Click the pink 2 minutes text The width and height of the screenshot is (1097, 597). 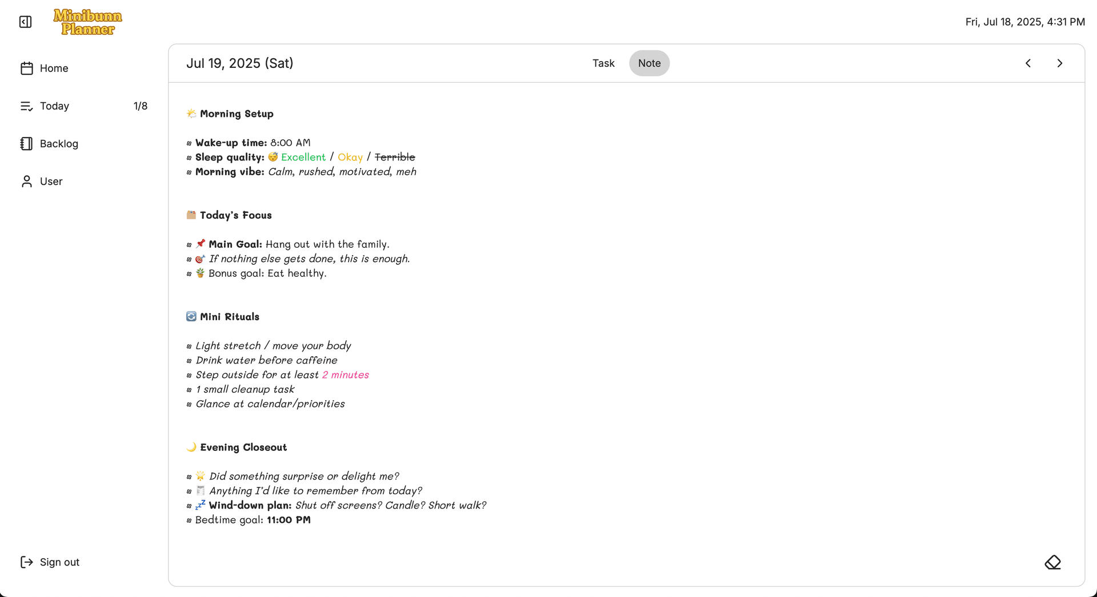click(345, 375)
